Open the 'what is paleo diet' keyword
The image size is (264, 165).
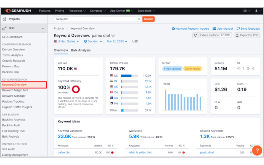coord(140,152)
